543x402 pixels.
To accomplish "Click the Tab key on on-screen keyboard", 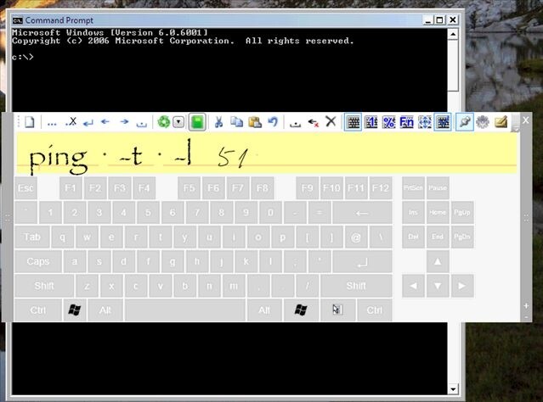I will [x=32, y=237].
